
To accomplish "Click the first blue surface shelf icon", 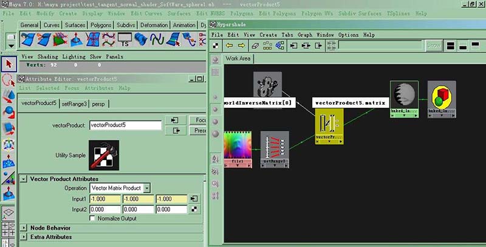I will (x=28, y=40).
